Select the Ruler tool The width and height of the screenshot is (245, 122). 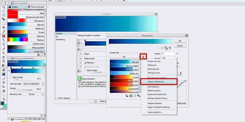click(x=4, y=87)
